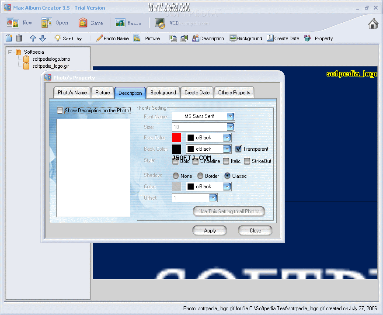Switch to the Create Date tab
Viewport: 383px width, 315px height.
(197, 93)
